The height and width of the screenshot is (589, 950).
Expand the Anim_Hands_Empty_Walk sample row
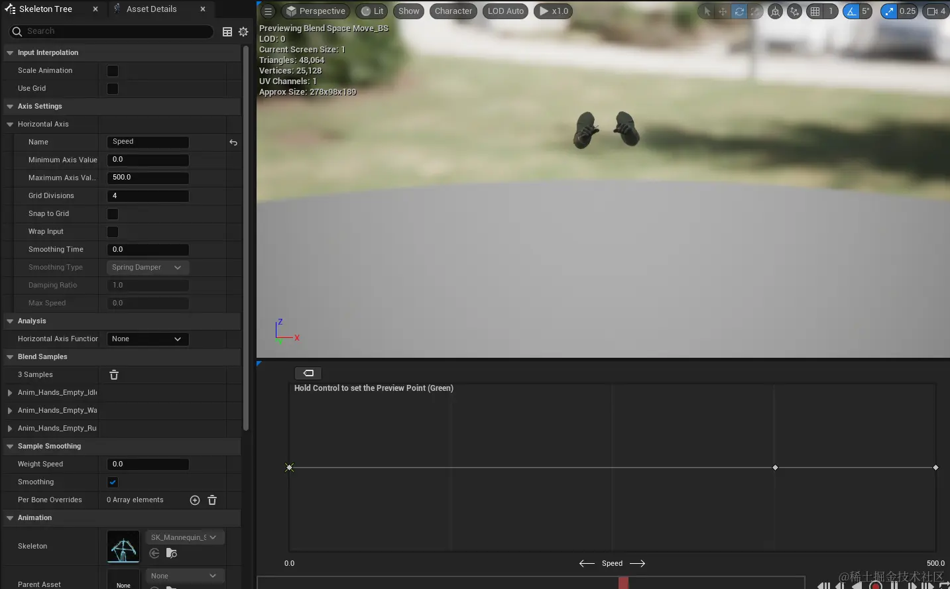10,411
